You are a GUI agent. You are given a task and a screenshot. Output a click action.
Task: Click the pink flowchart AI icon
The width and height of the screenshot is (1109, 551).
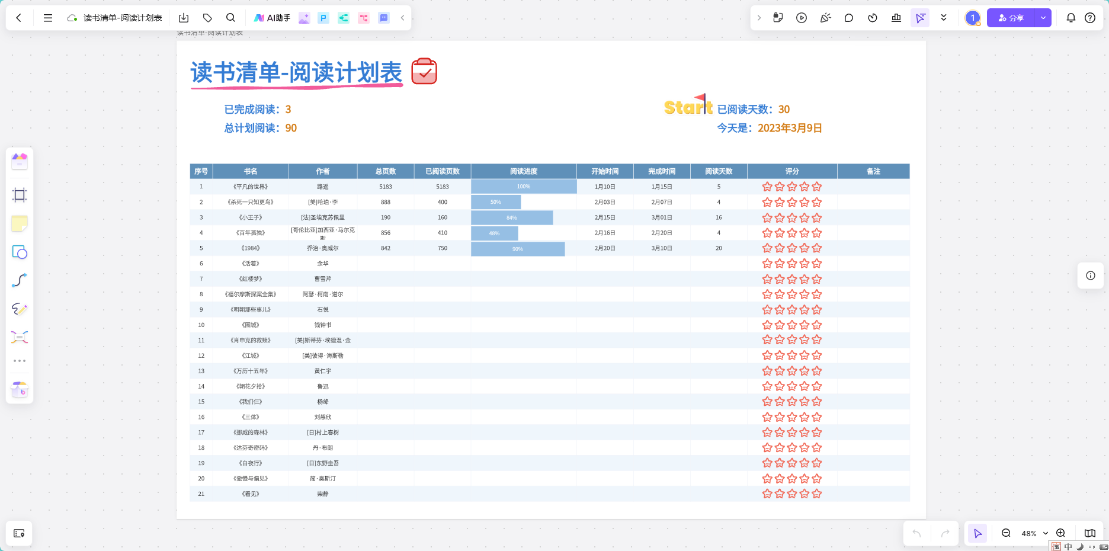[x=364, y=18]
